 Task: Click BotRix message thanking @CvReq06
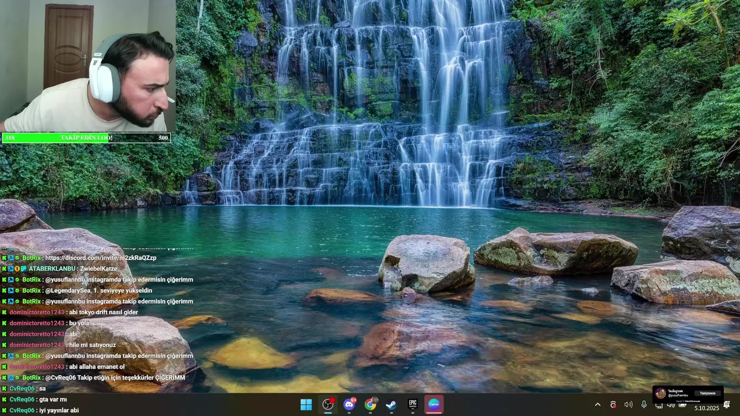(x=115, y=377)
